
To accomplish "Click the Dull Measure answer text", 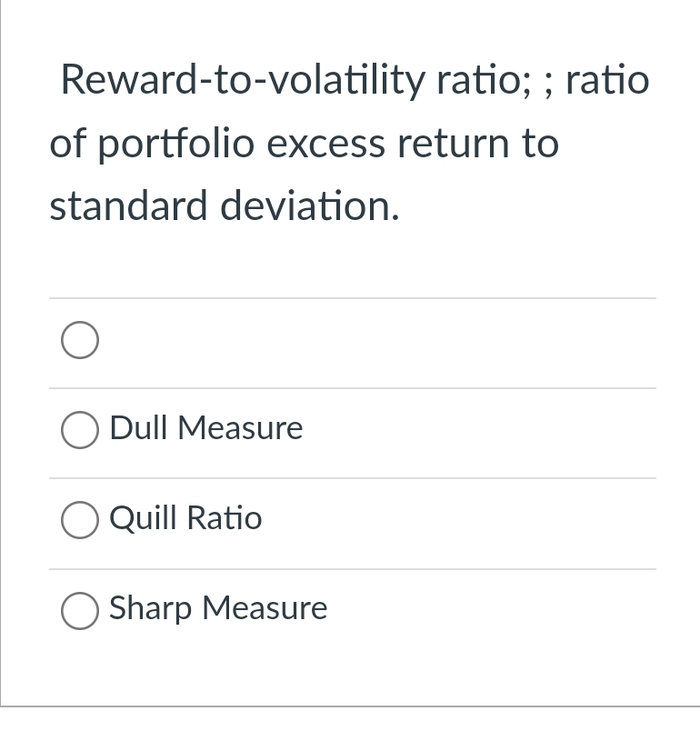I will 205,427.
